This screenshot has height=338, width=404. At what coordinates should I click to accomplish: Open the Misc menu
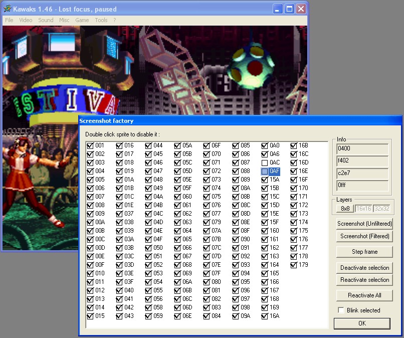[64, 20]
